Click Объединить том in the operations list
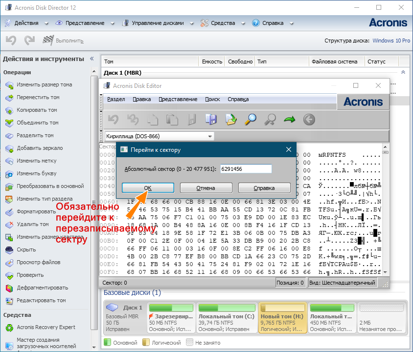Viewport: 413px width, 352px height. coord(37,123)
